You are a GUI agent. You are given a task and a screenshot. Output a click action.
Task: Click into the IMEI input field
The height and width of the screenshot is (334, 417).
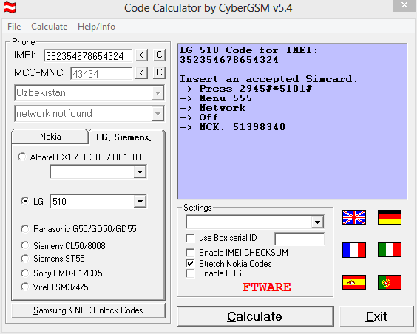pyautogui.click(x=88, y=56)
